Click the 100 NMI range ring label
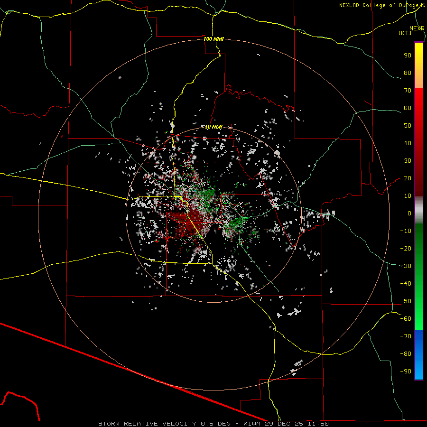Image resolution: width=427 pixels, height=427 pixels. tap(213, 39)
